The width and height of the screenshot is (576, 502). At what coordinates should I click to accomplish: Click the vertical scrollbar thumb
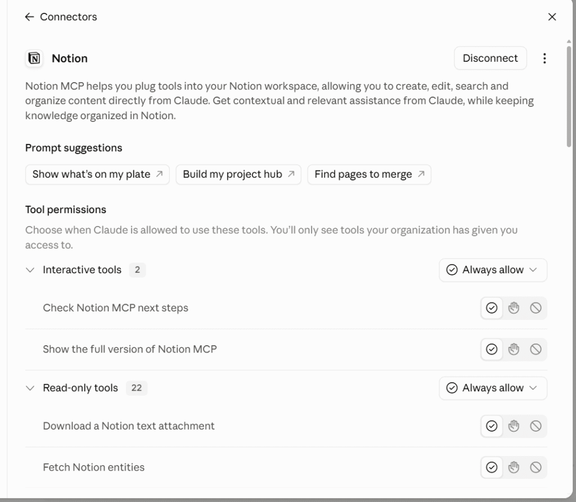point(569,96)
